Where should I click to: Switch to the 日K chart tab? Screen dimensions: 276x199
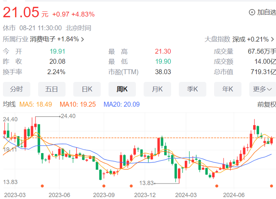(87, 89)
